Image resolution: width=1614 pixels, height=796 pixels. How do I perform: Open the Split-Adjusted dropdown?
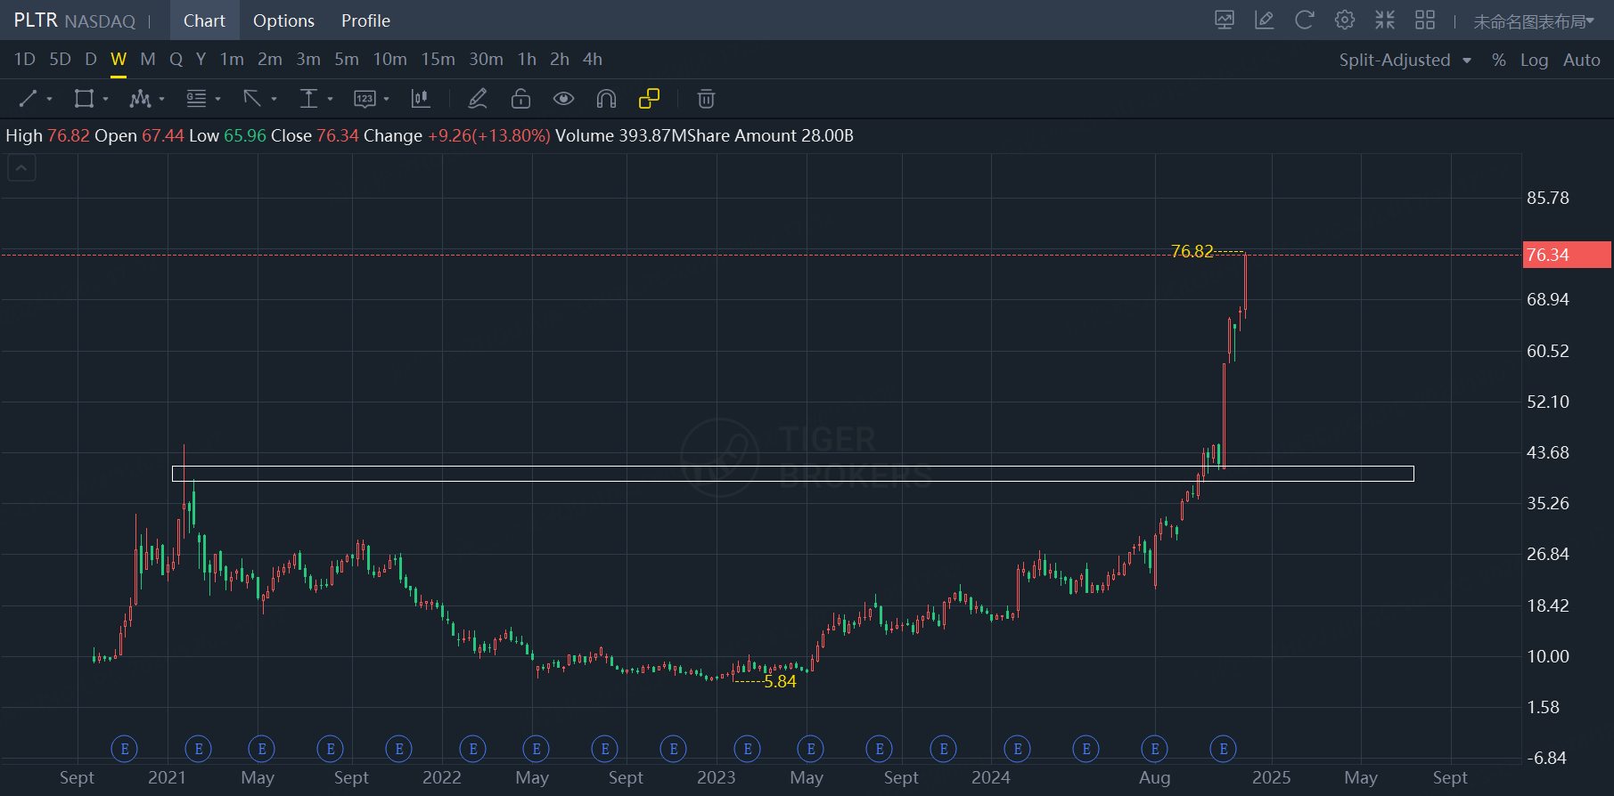[1405, 60]
